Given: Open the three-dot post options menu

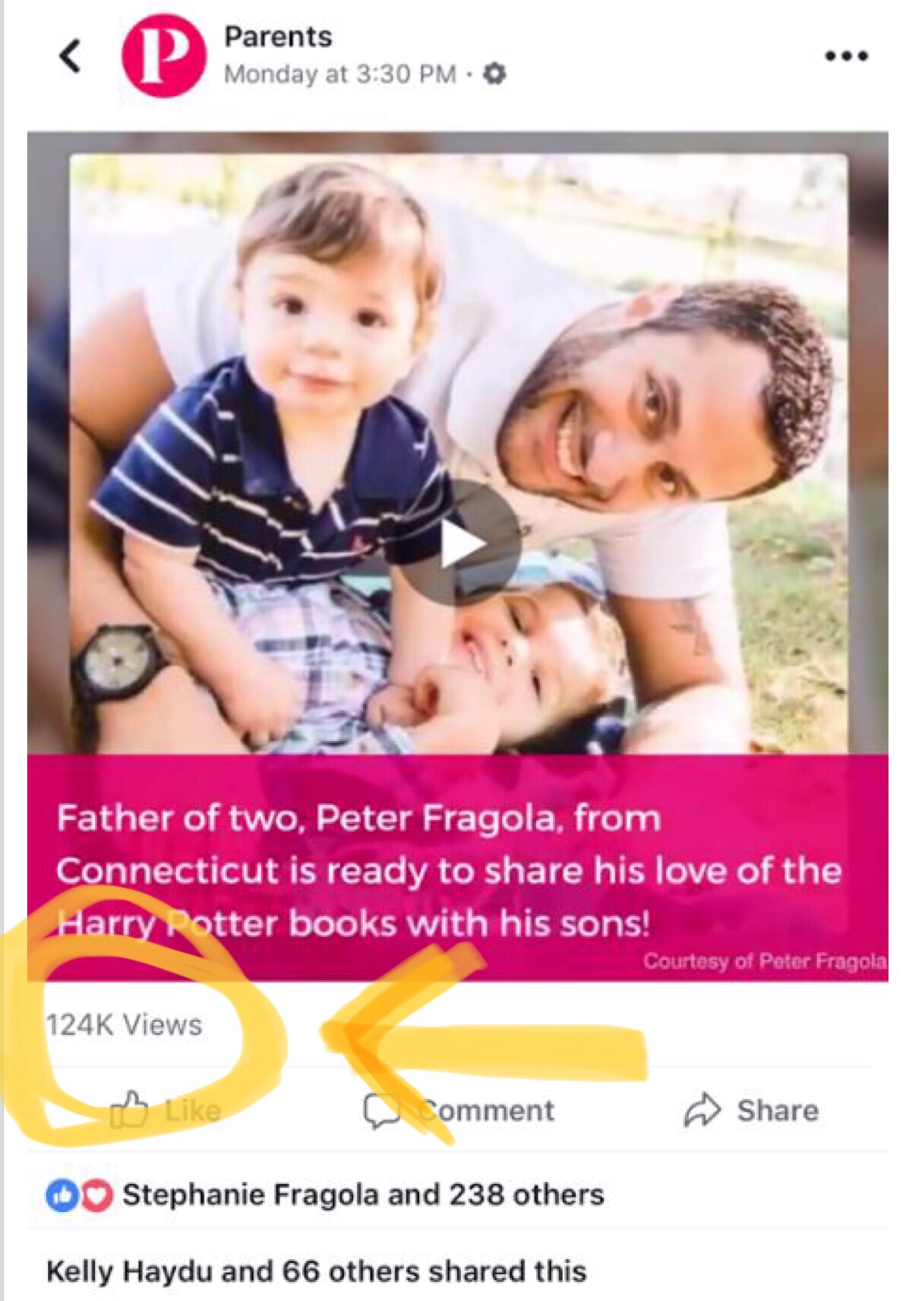Looking at the screenshot, I should pos(847,56).
